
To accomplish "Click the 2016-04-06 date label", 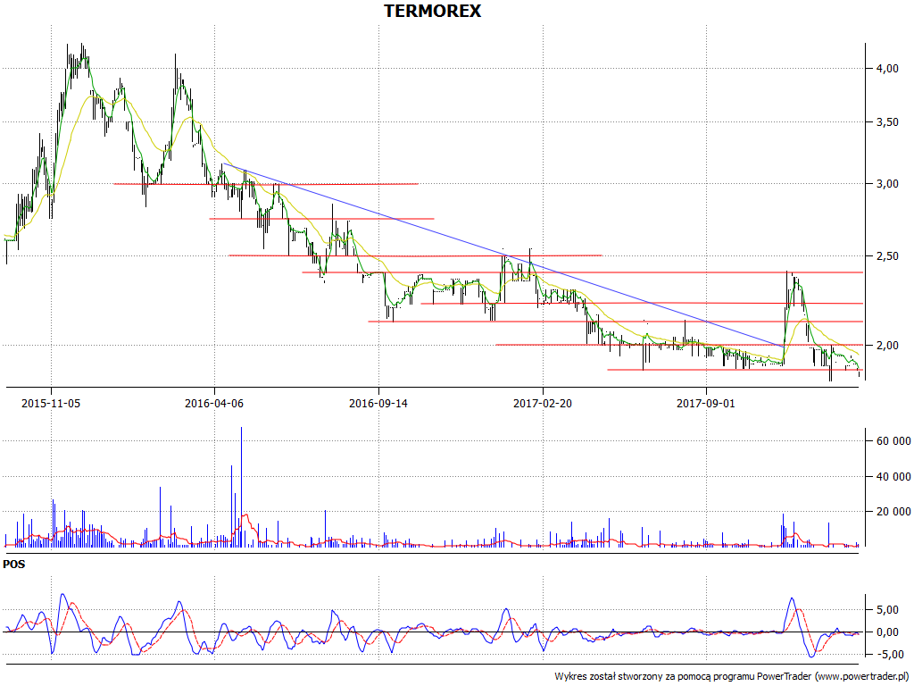I will point(214,403).
